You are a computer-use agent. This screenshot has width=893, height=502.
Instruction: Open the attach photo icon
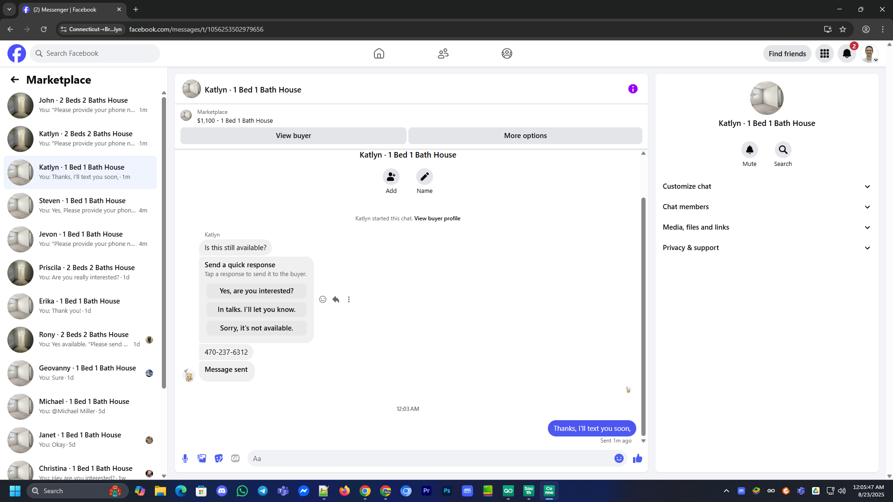pos(202,458)
